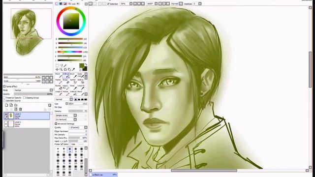The width and height of the screenshot is (315, 177).
Task: Select the Zoom magnifier tool
Action: 61,69
